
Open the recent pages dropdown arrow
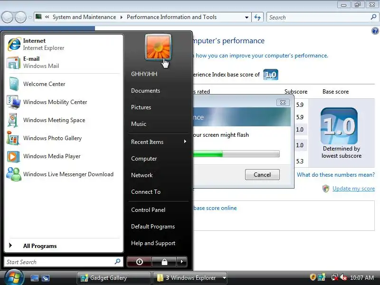pos(30,18)
